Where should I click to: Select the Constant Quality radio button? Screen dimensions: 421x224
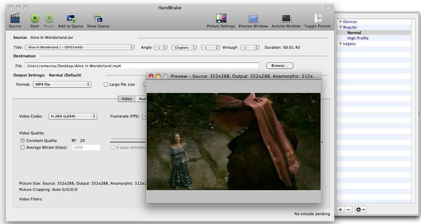pos(22,140)
